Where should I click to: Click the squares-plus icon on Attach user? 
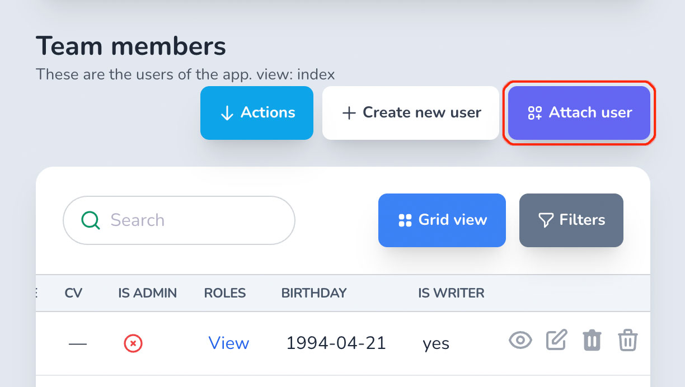tap(534, 113)
